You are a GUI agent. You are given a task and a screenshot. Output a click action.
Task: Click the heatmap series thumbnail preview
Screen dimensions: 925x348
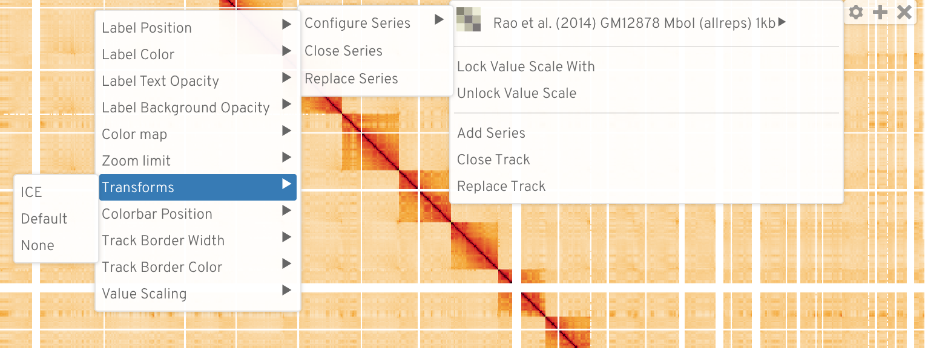click(469, 20)
